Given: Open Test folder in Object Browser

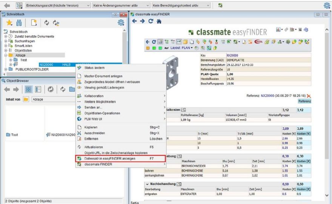Looking at the screenshot, I should point(12,134).
